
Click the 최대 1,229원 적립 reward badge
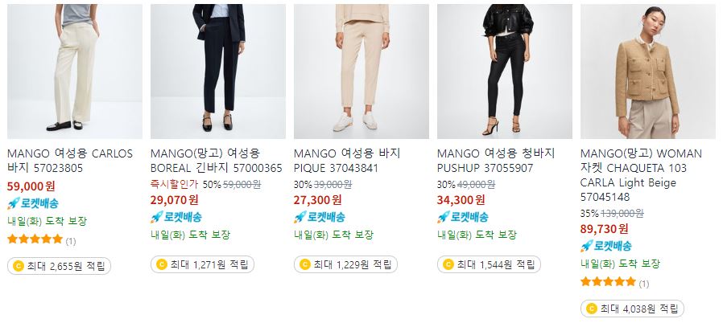pyautogui.click(x=346, y=264)
